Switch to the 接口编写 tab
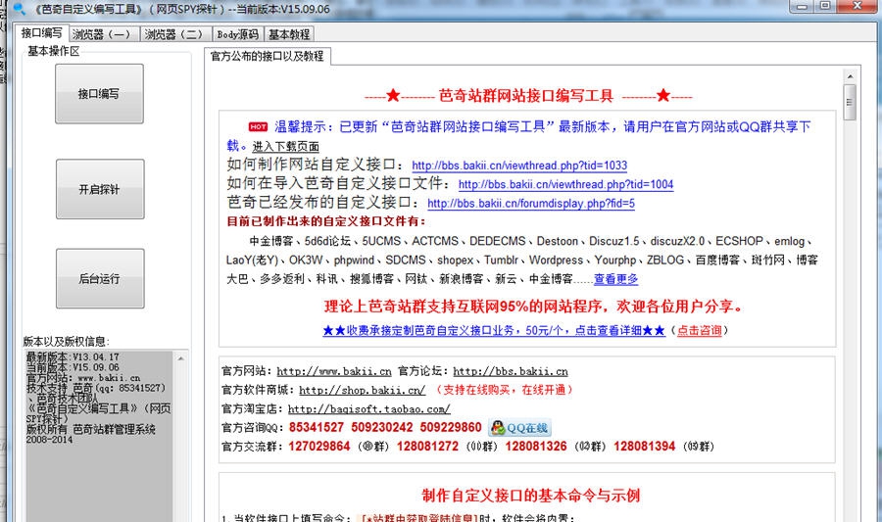The height and width of the screenshot is (522, 882). coord(41,33)
